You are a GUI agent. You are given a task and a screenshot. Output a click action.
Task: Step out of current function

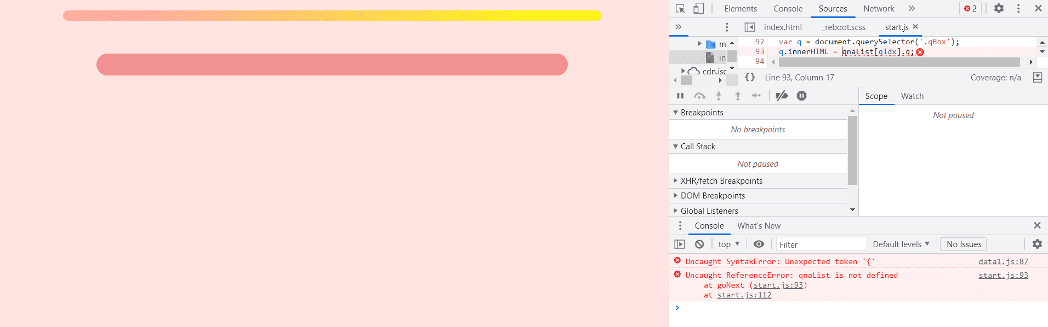pos(738,96)
